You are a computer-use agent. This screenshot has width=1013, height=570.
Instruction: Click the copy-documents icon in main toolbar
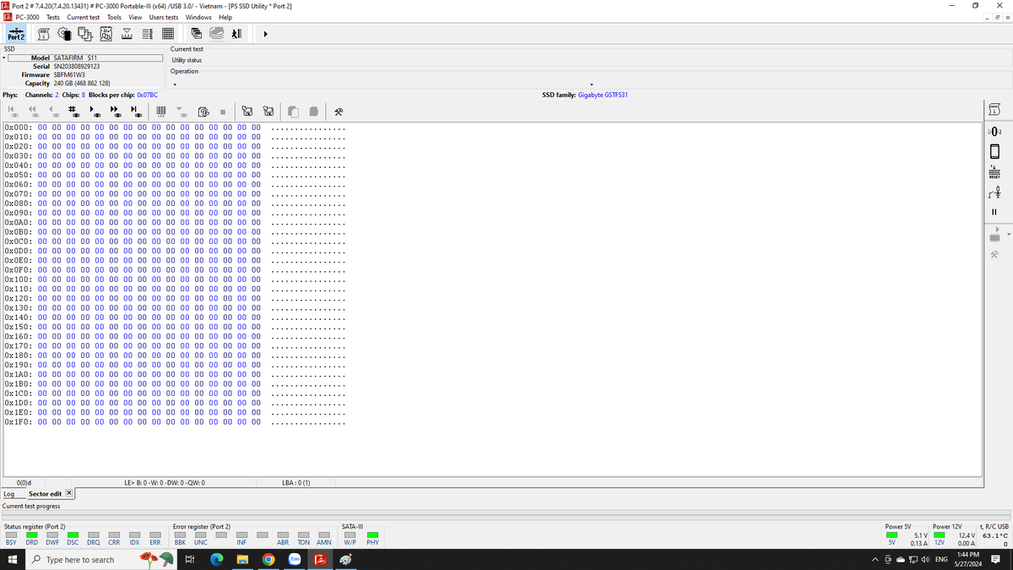pyautogui.click(x=85, y=34)
